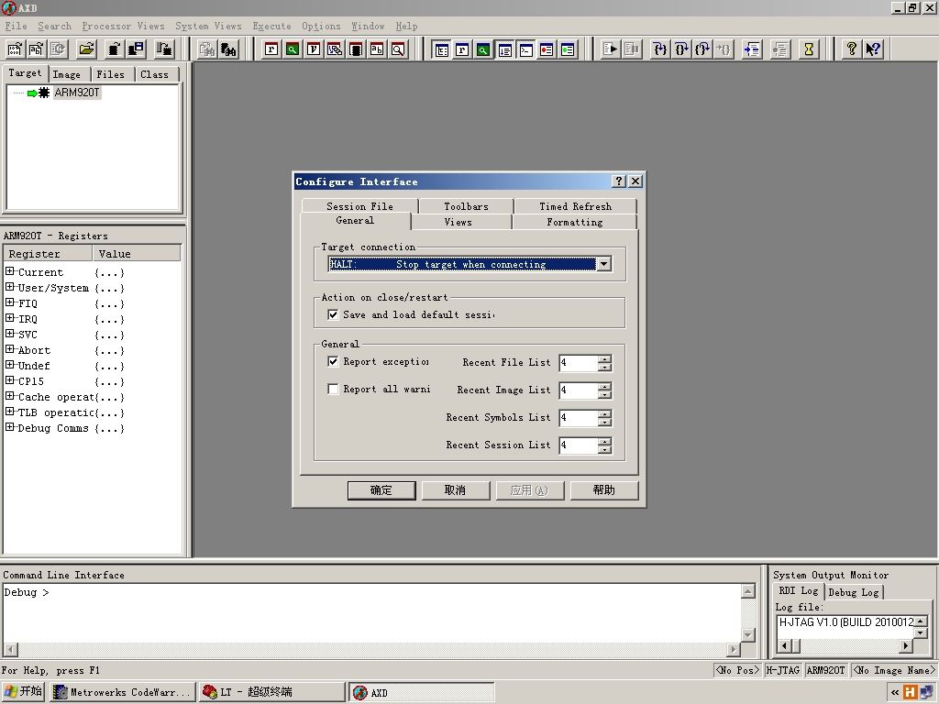Open the Processor Views menu
This screenshot has height=704, width=939.
pyautogui.click(x=123, y=26)
